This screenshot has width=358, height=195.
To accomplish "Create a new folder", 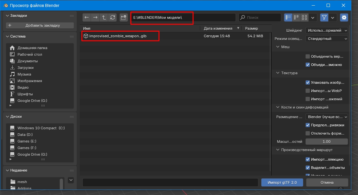I will pyautogui.click(x=123, y=17).
